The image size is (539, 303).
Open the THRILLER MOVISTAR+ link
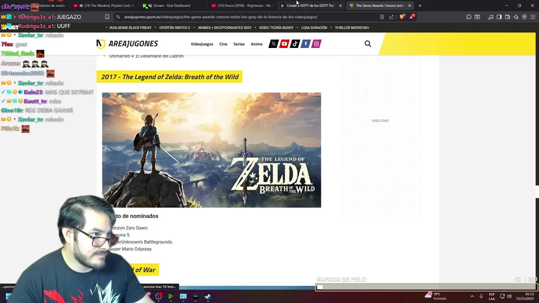pyautogui.click(x=352, y=28)
